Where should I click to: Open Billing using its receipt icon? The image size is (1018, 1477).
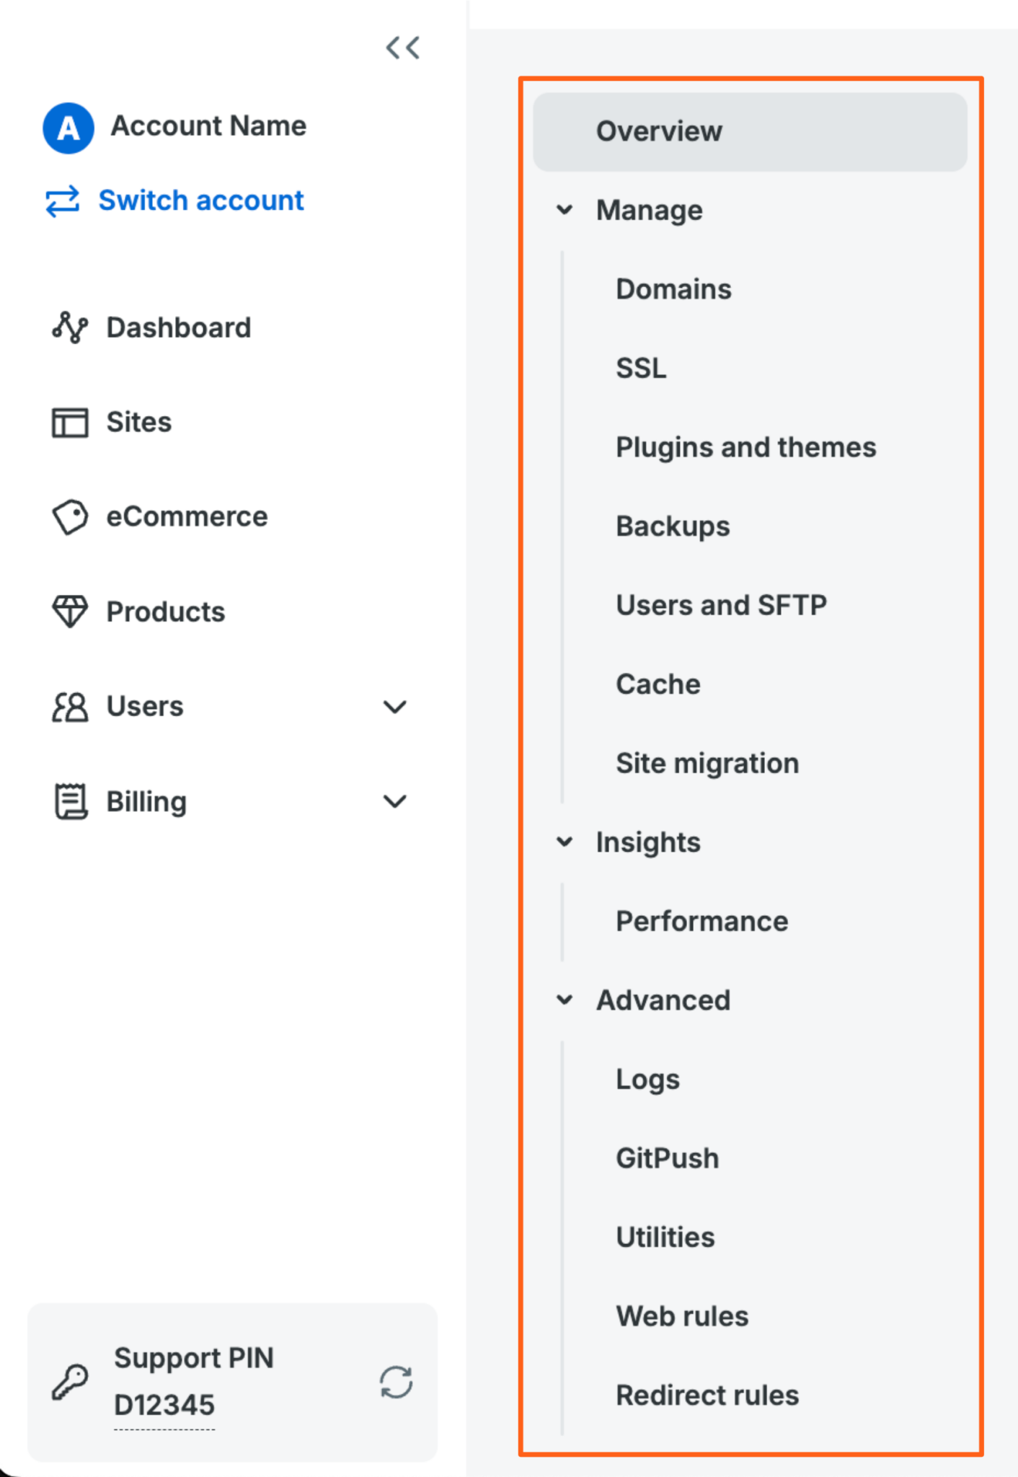coord(68,801)
